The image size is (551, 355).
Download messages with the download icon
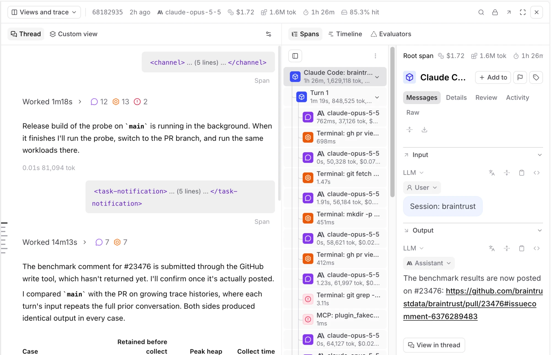click(425, 130)
